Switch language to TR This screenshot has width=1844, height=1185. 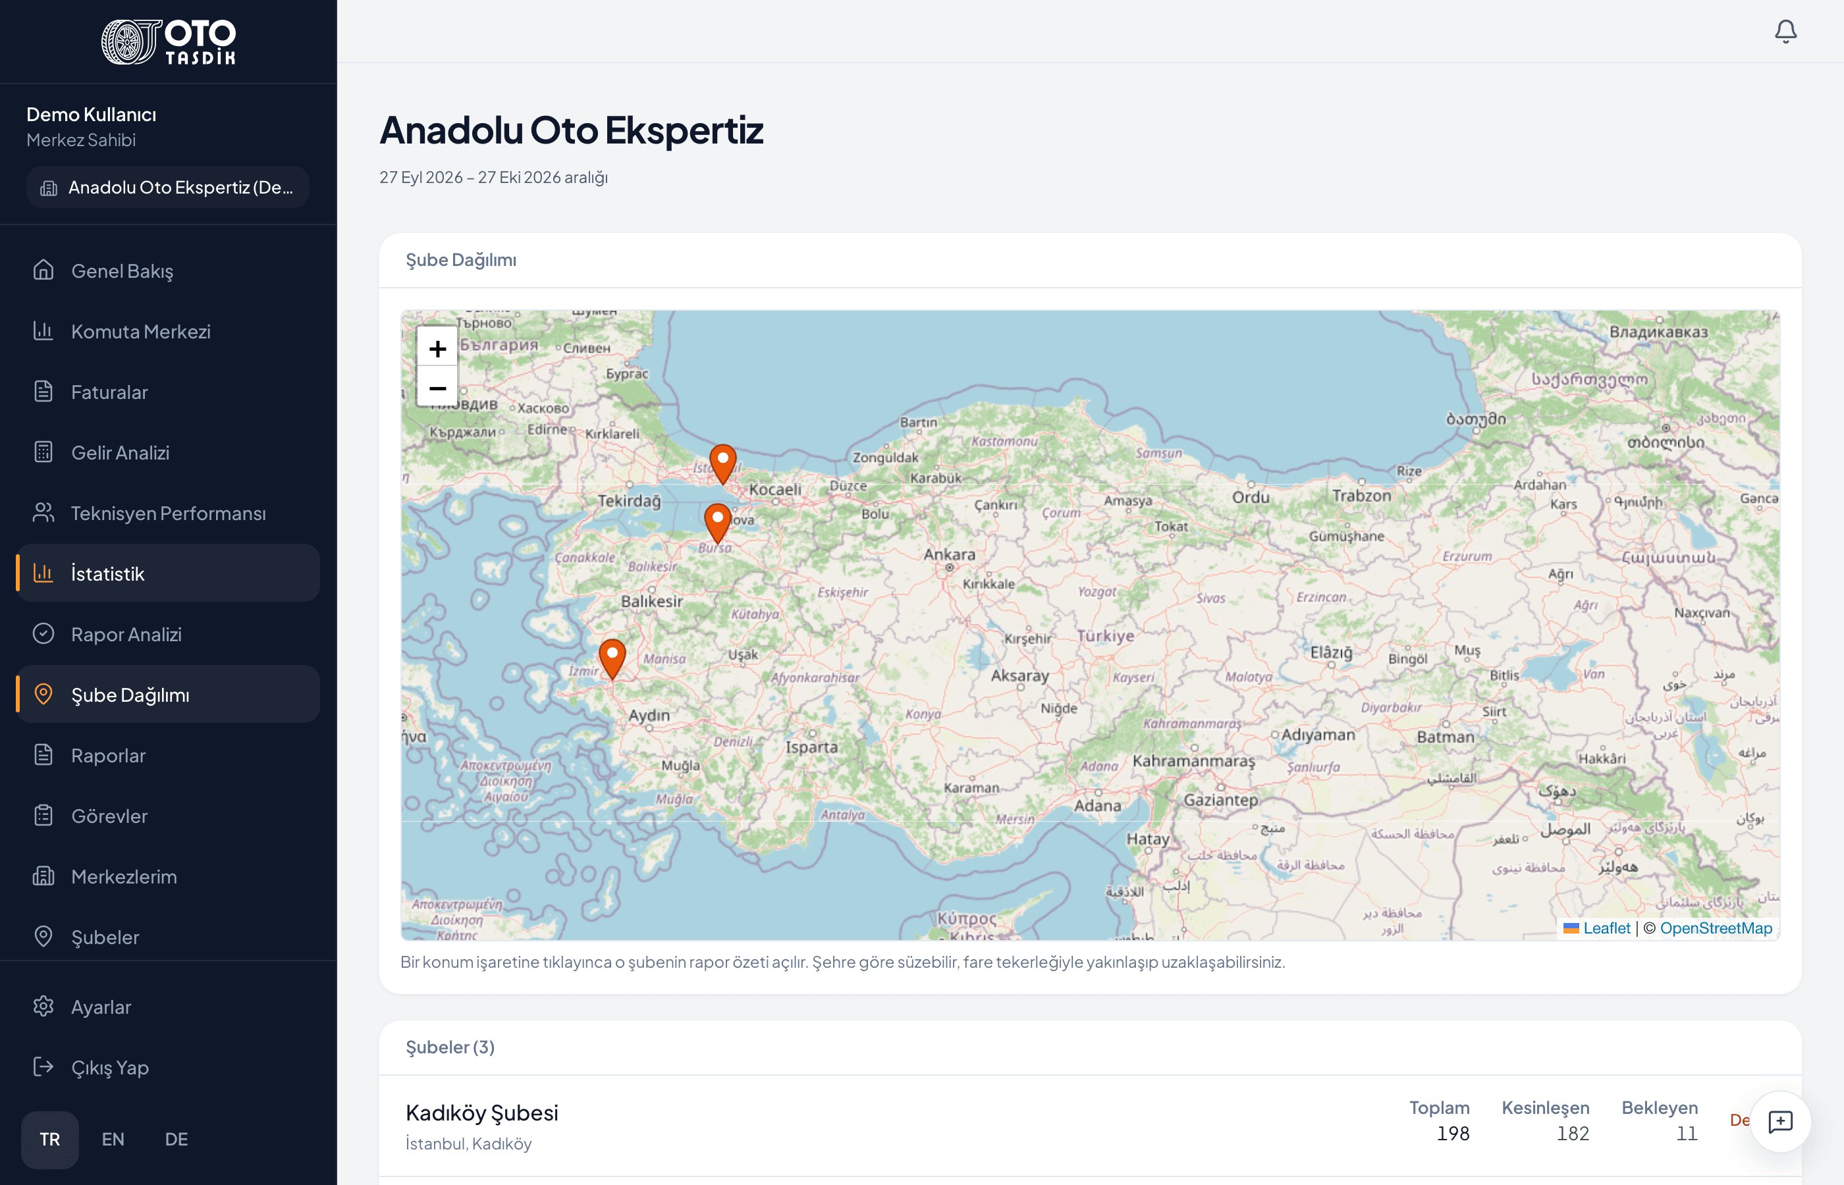[50, 1140]
